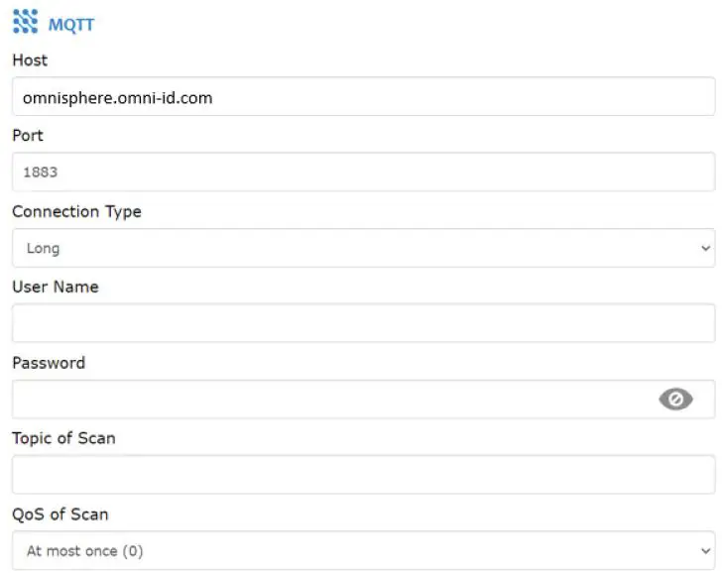Click the Topic of Scan label
Viewport: 722px width, 576px height.
click(63, 438)
